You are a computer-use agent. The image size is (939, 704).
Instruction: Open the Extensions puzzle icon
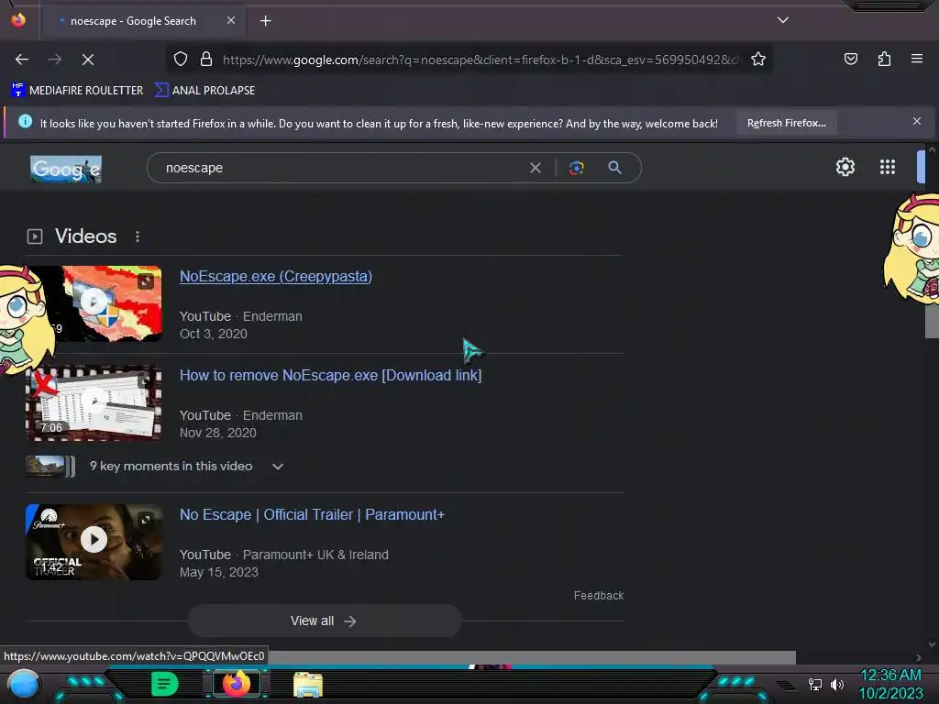click(884, 59)
